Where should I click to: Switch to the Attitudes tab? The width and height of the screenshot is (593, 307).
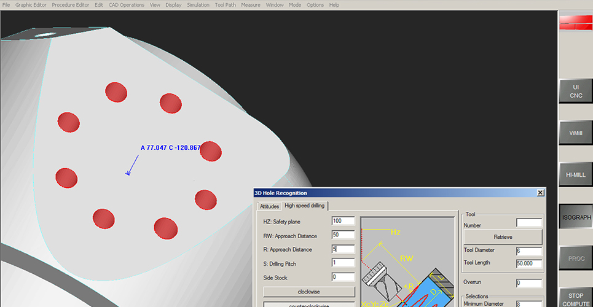(269, 206)
